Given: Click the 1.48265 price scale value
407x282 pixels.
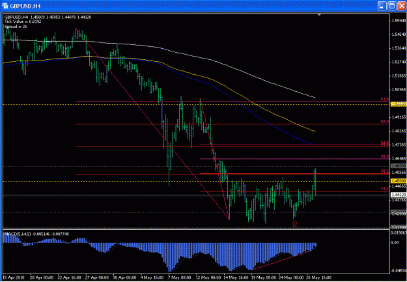Looking at the screenshot, I should pyautogui.click(x=399, y=131).
